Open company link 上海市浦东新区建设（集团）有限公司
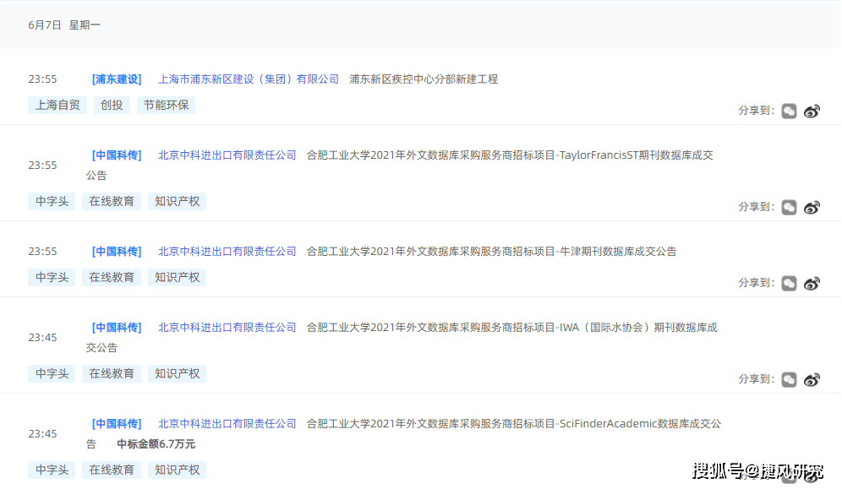The width and height of the screenshot is (842, 489). coord(249,79)
